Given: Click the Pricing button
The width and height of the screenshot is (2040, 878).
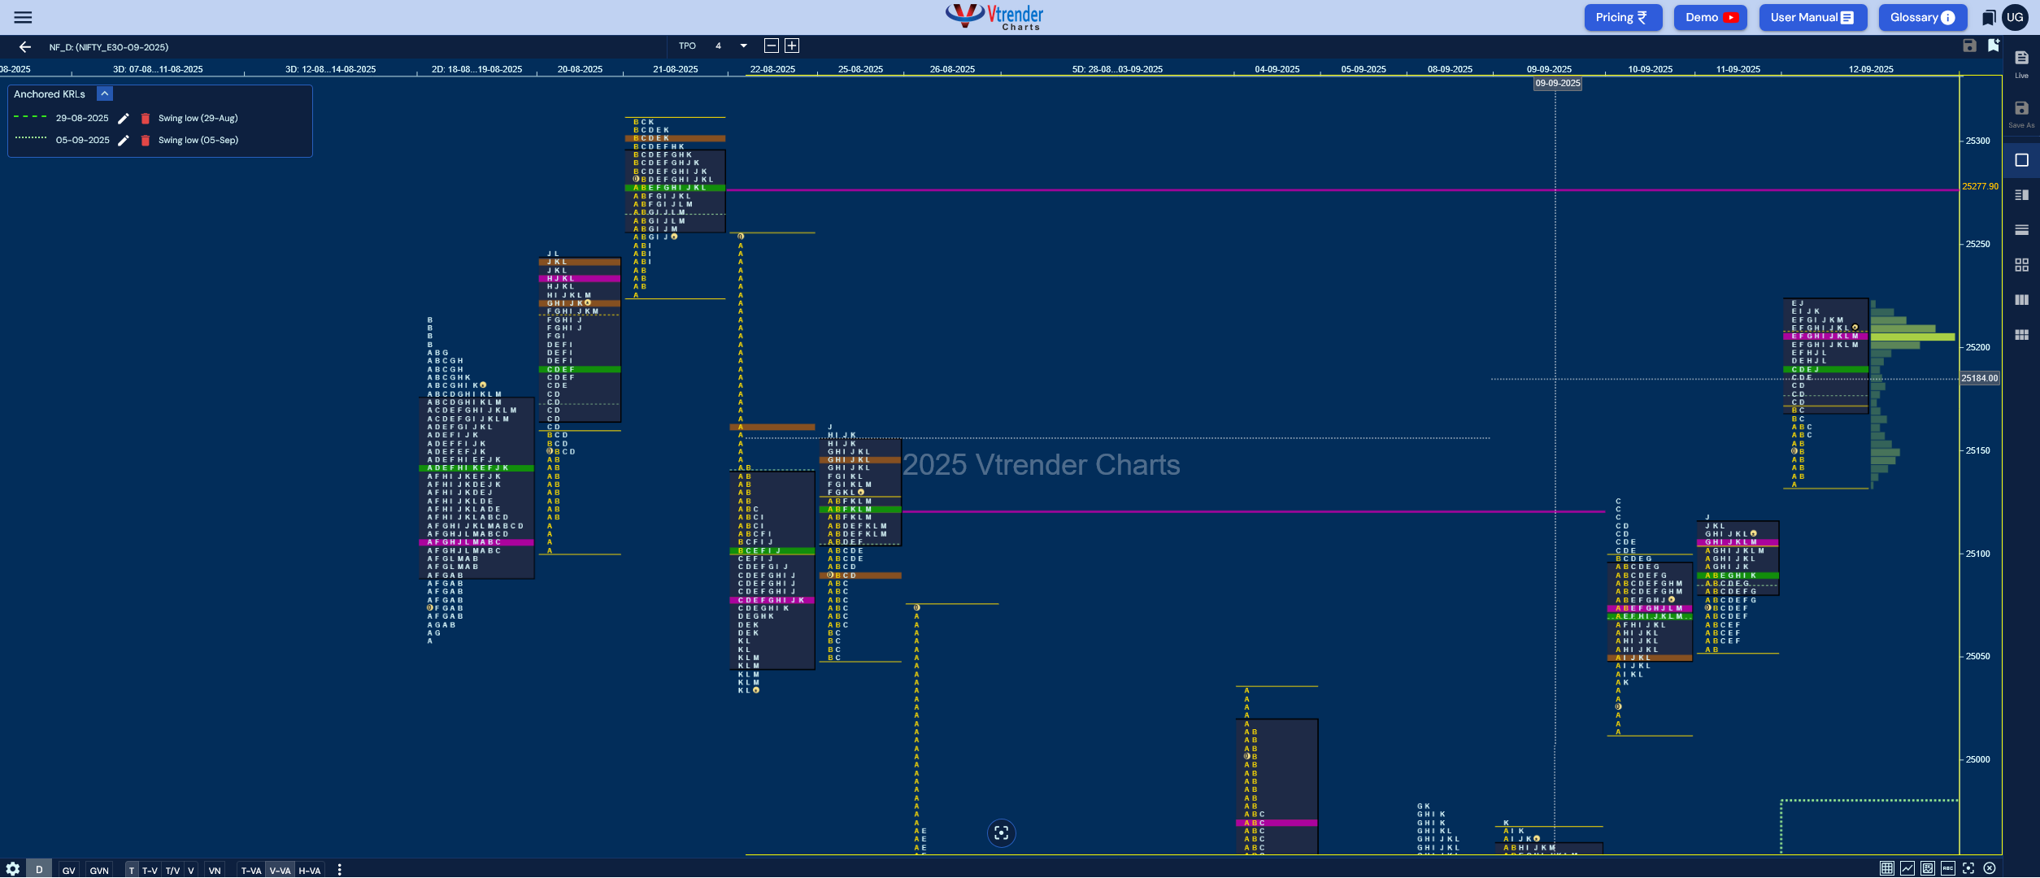Looking at the screenshot, I should tap(1623, 17).
